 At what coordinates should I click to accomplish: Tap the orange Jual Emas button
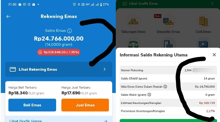click(85, 105)
